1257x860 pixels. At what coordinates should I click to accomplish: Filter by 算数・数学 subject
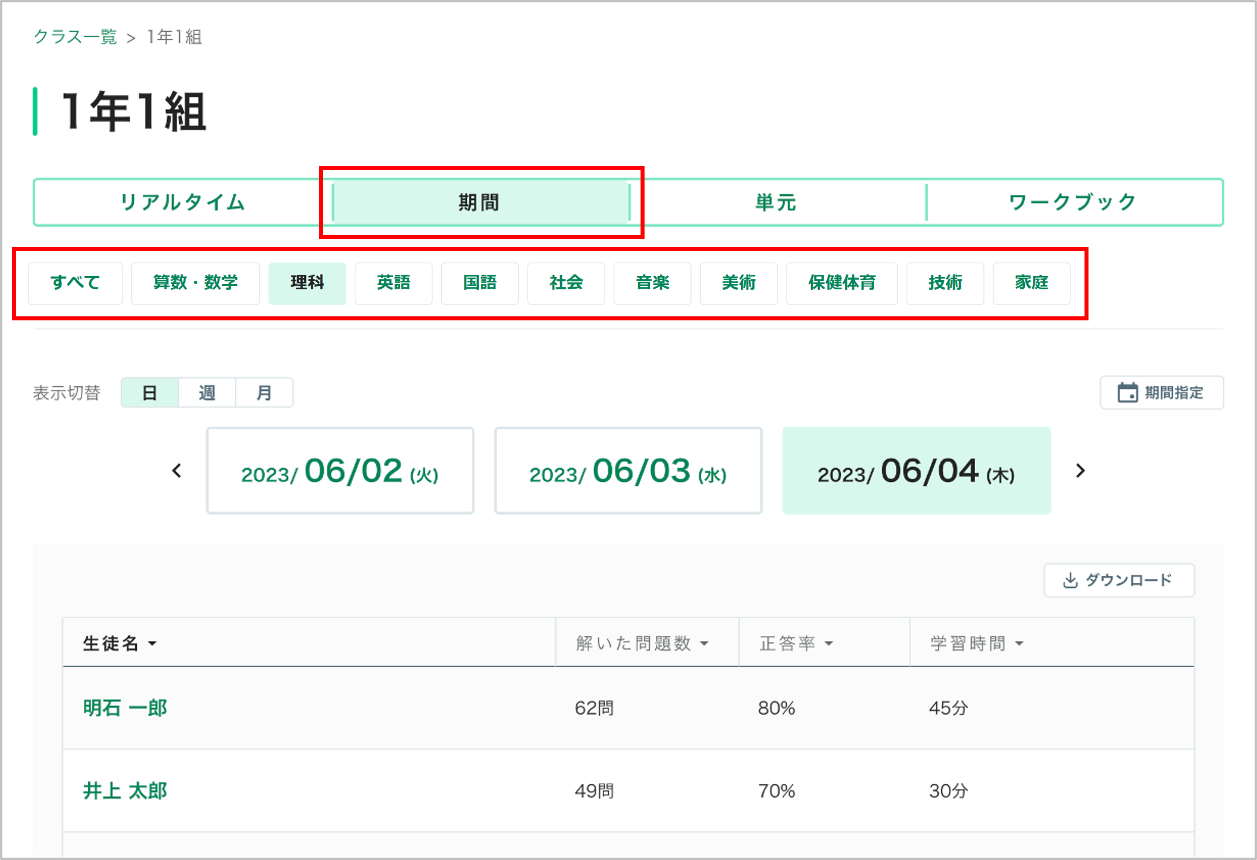(195, 283)
